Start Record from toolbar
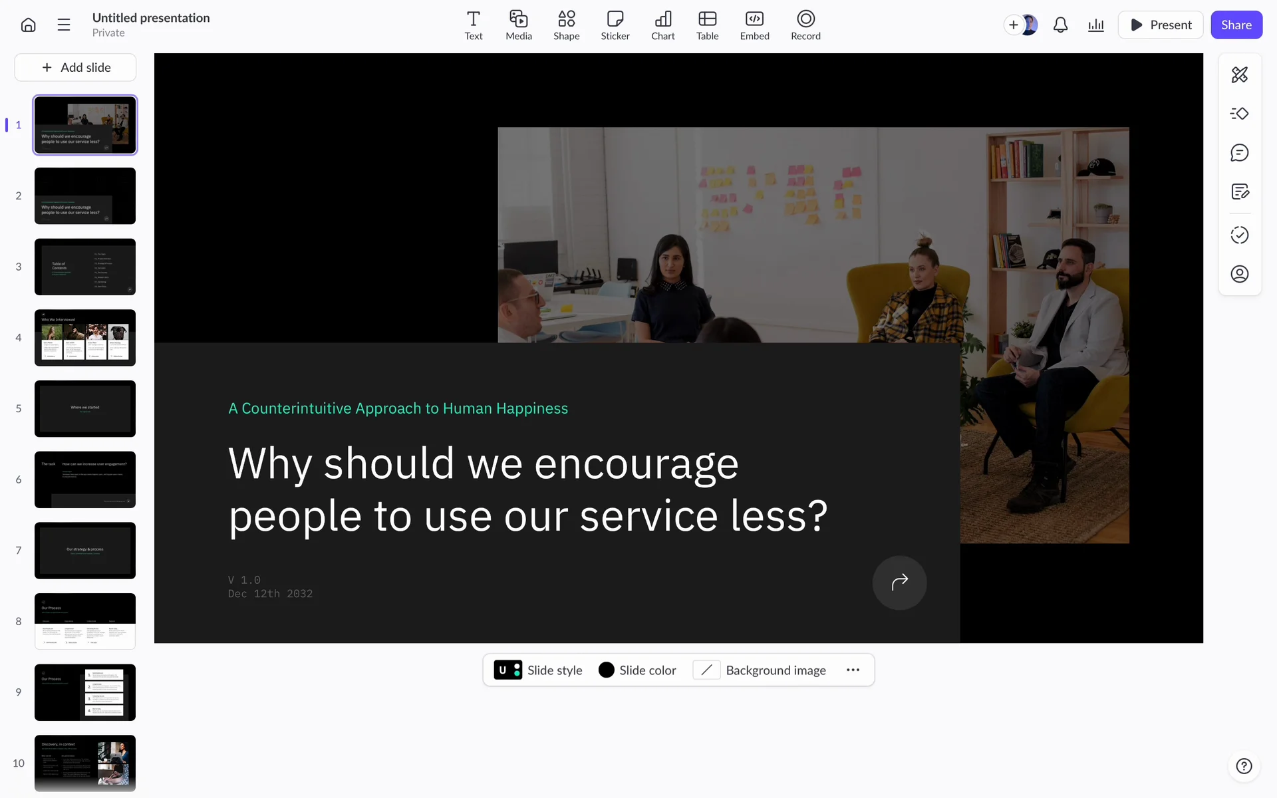Image resolution: width=1277 pixels, height=798 pixels. pos(805,25)
